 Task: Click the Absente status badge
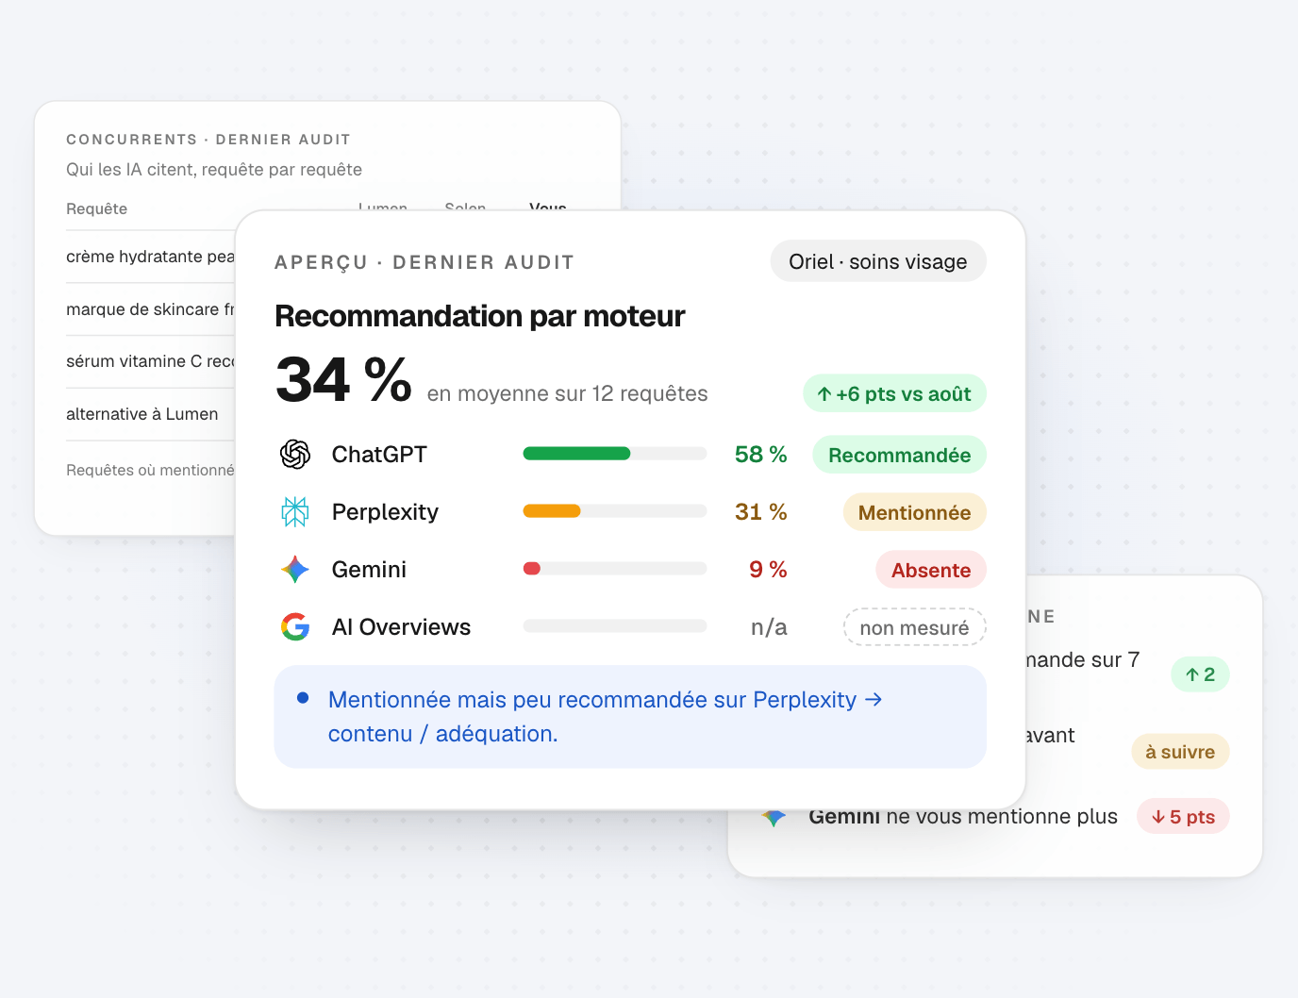931,570
